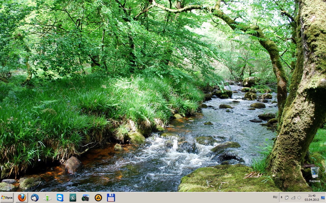Open the Пуск start menu

coord(7,197)
